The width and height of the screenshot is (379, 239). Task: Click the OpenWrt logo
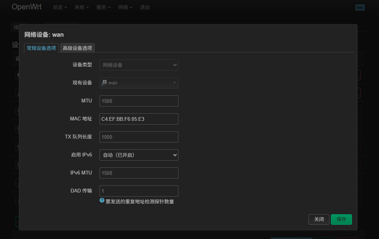click(27, 7)
